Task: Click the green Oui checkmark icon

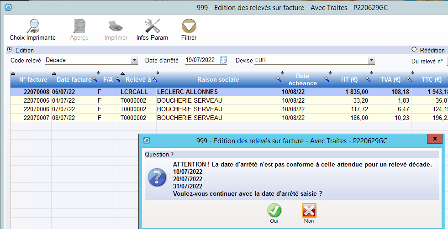Action: (274, 210)
